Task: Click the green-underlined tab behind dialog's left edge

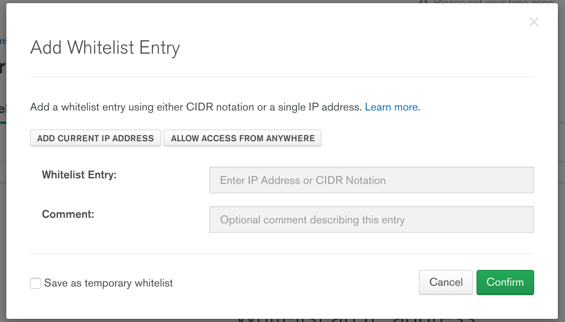Action: click(3, 110)
